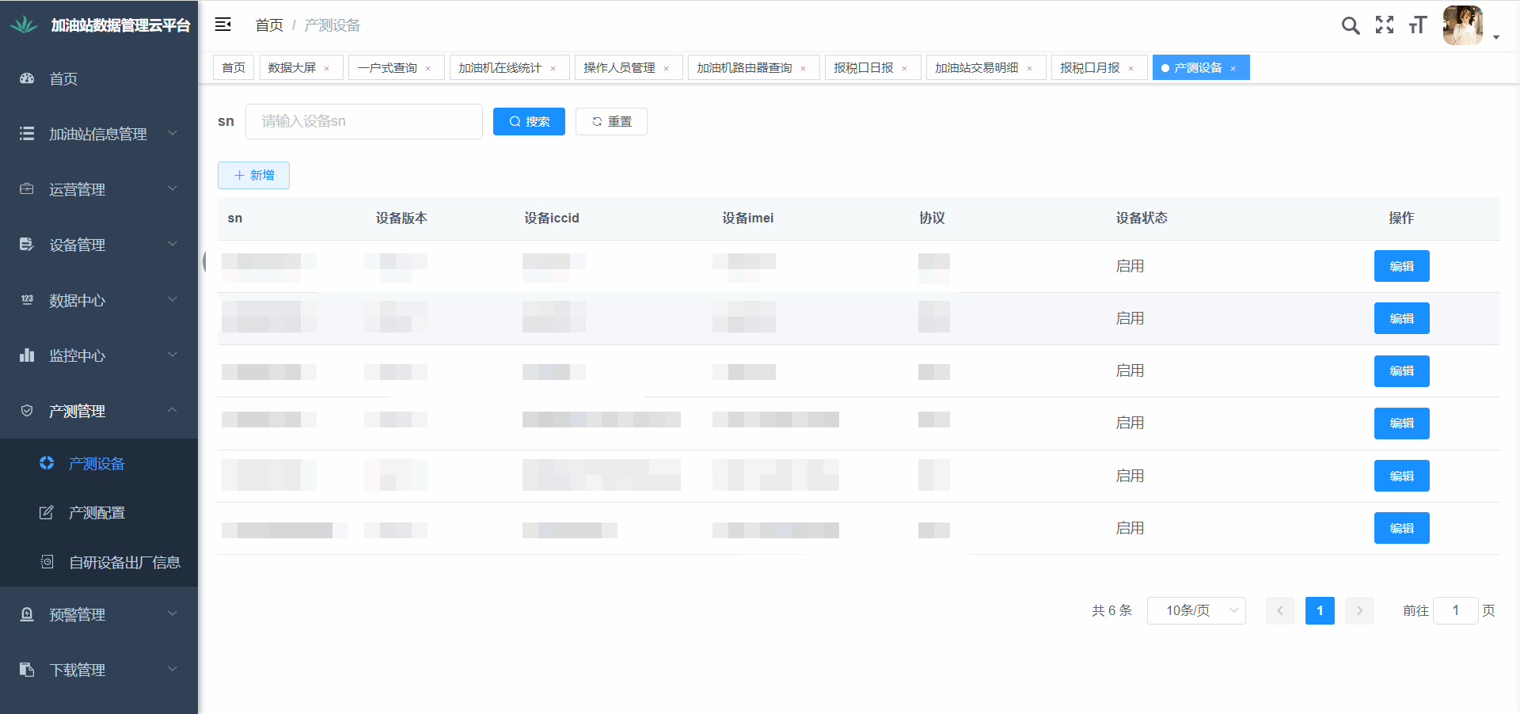
Task: Close the 数据大屏 tab
Action: coord(327,69)
